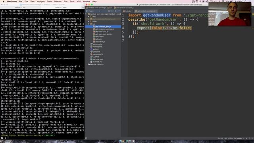The width and height of the screenshot is (254, 143).
Task: Select the second terminal bash tab
Action: pyautogui.click(x=61, y=8)
